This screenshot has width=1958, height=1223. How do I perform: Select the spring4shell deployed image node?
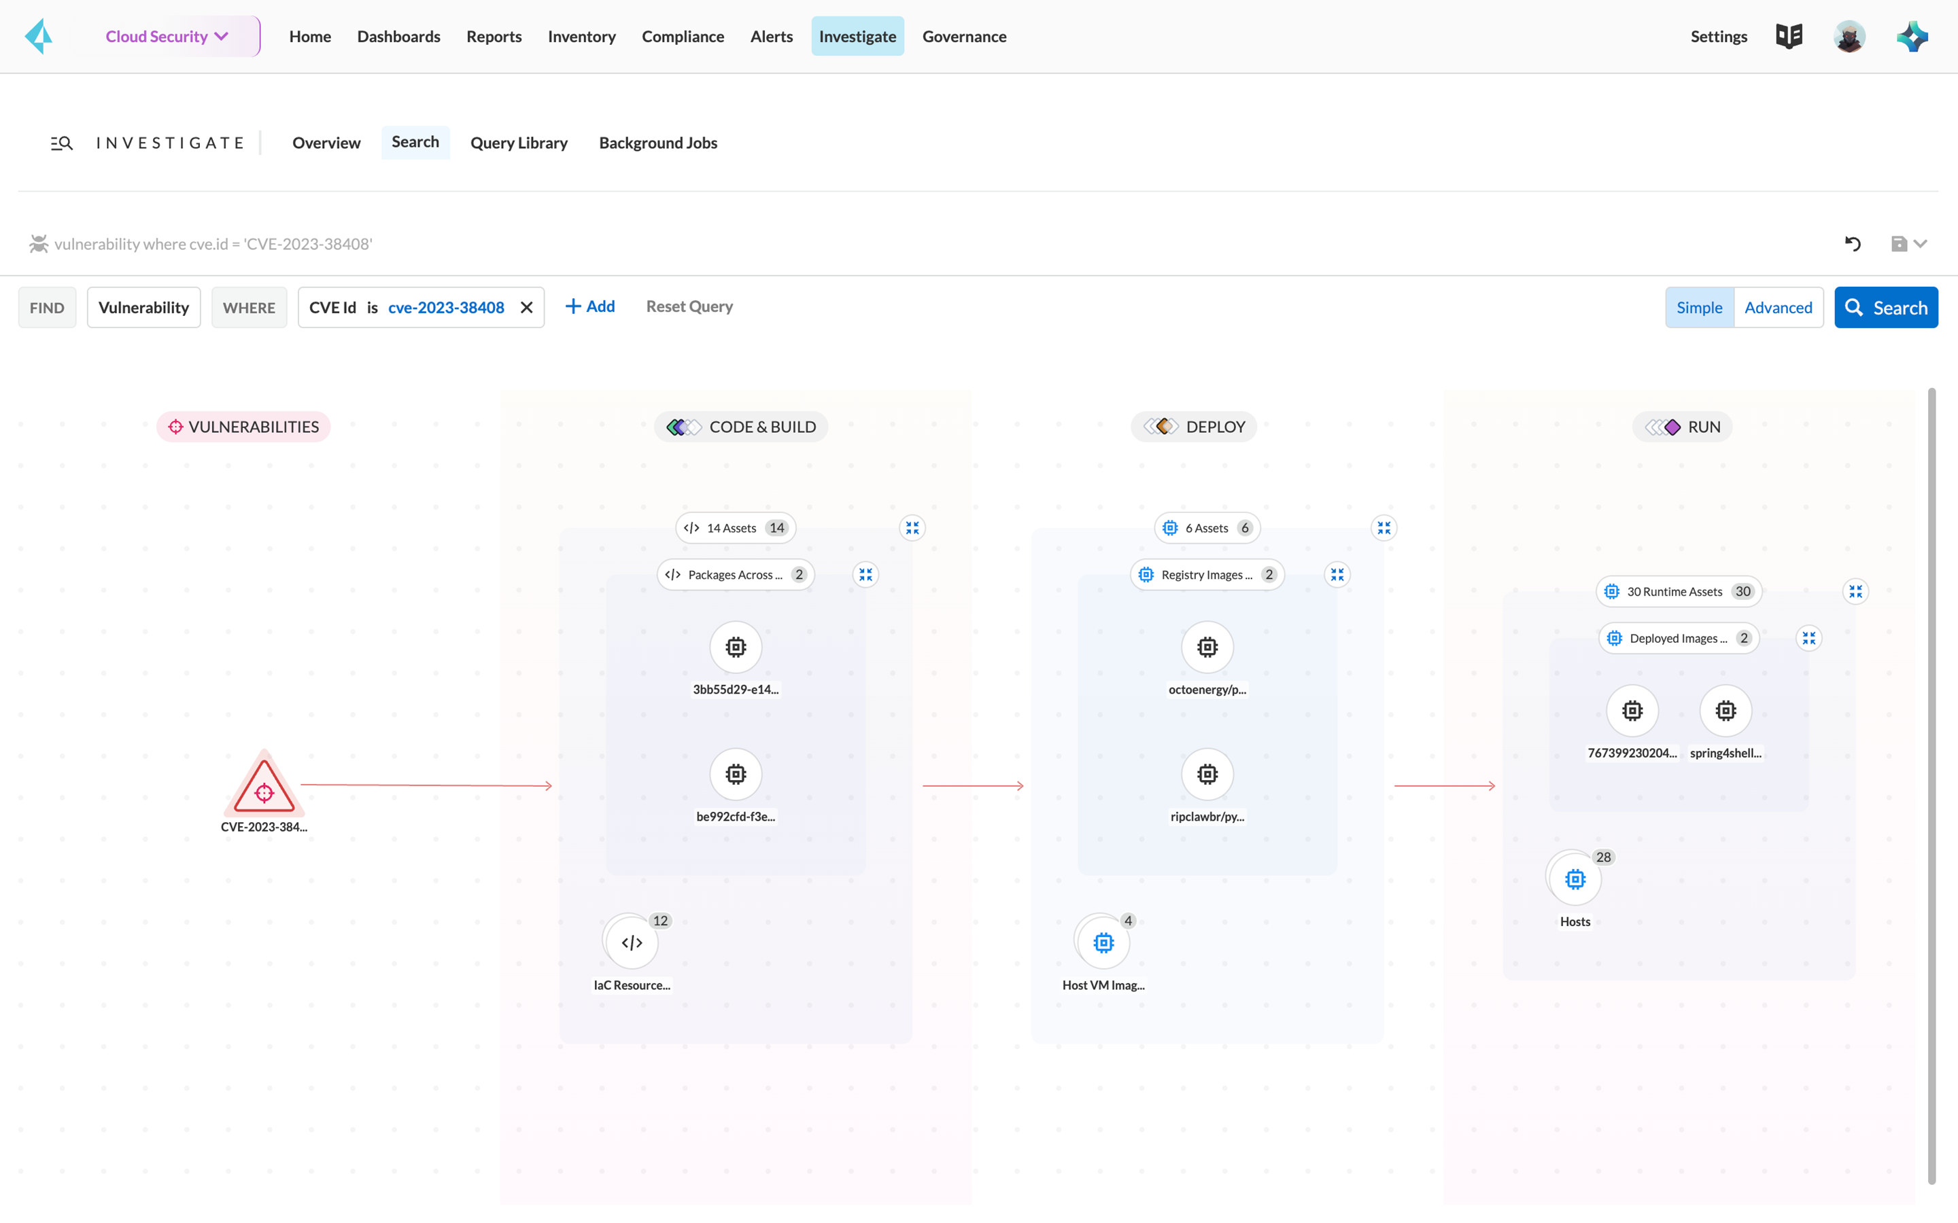pos(1725,711)
